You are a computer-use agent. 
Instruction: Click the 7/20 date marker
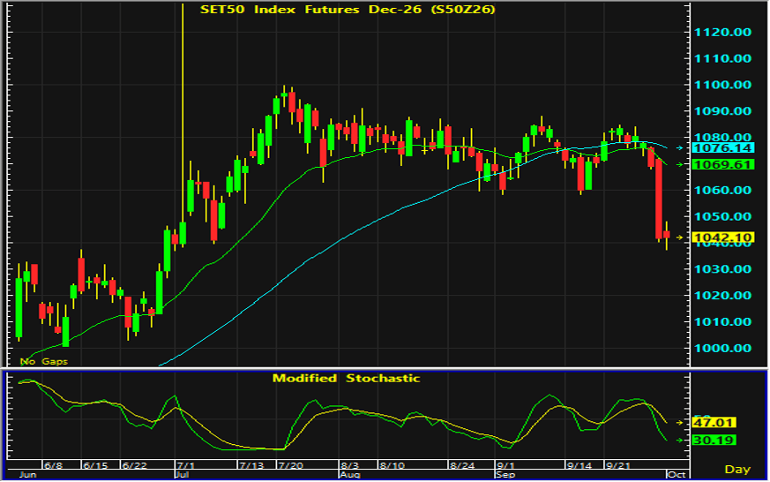pos(291,465)
